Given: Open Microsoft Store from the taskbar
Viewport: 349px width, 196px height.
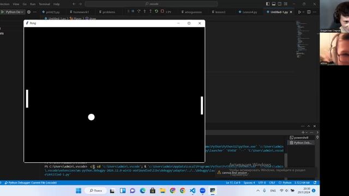Looking at the screenshot, I should click(153, 191).
